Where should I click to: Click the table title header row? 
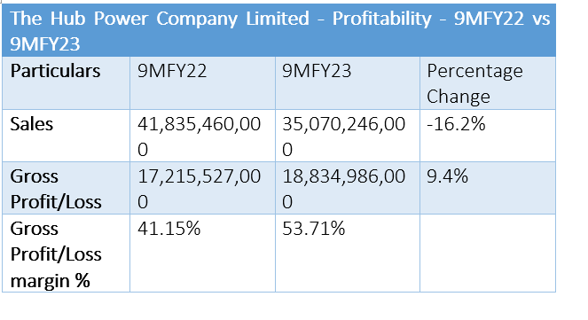(x=278, y=30)
